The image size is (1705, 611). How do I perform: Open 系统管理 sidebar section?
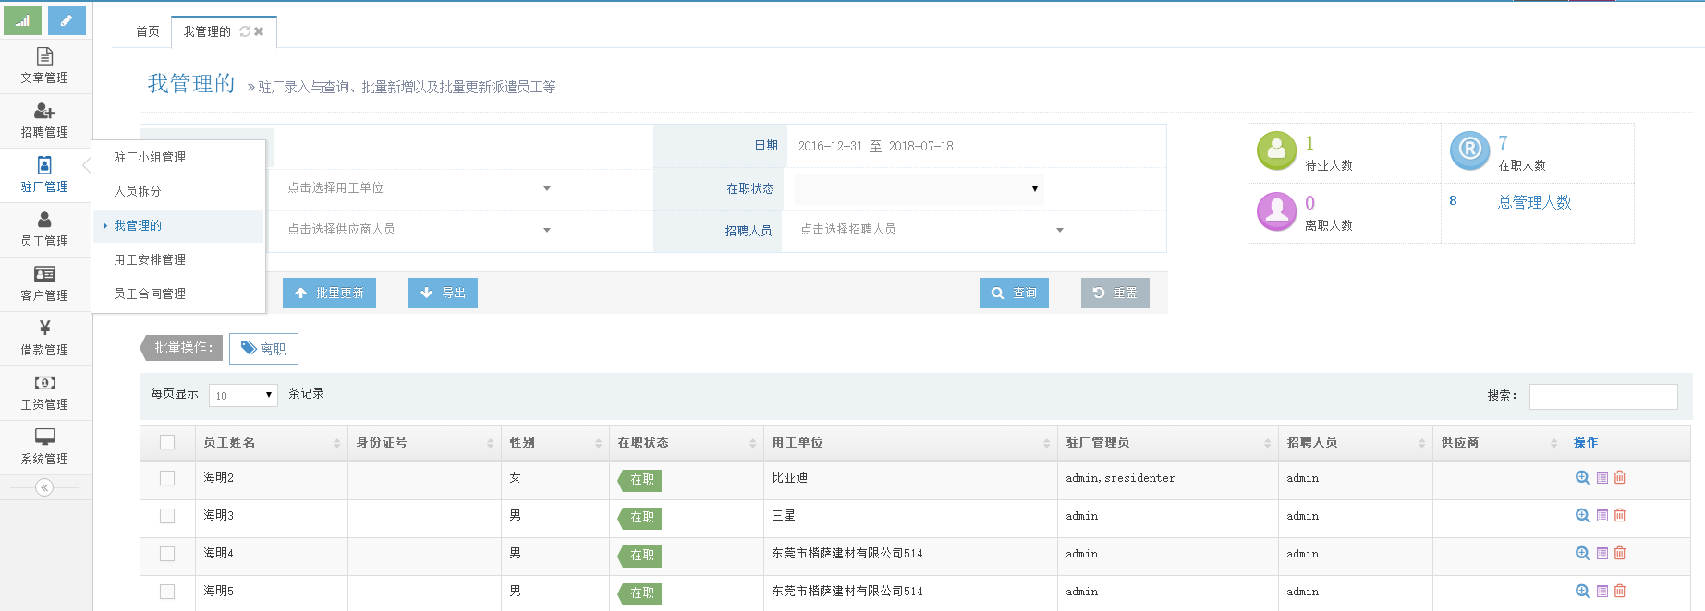[x=44, y=448]
